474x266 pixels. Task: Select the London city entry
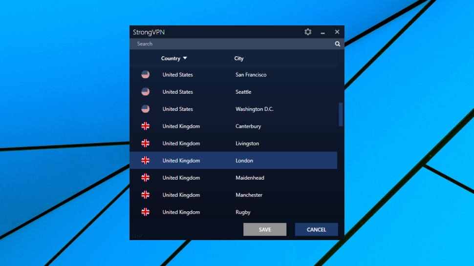(x=244, y=161)
